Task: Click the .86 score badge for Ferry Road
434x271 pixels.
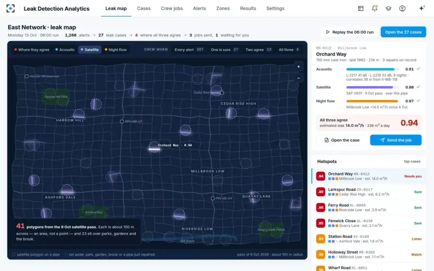Action: tap(320, 207)
